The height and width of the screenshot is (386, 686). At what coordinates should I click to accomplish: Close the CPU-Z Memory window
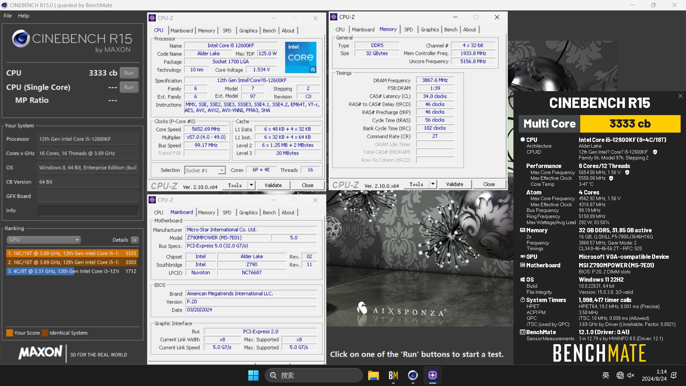497,17
